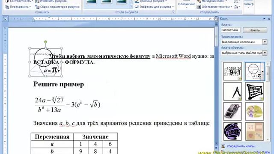This screenshot has width=274, height=154.
Task: Select the second picture style thumbnail
Action: [x=107, y=2]
